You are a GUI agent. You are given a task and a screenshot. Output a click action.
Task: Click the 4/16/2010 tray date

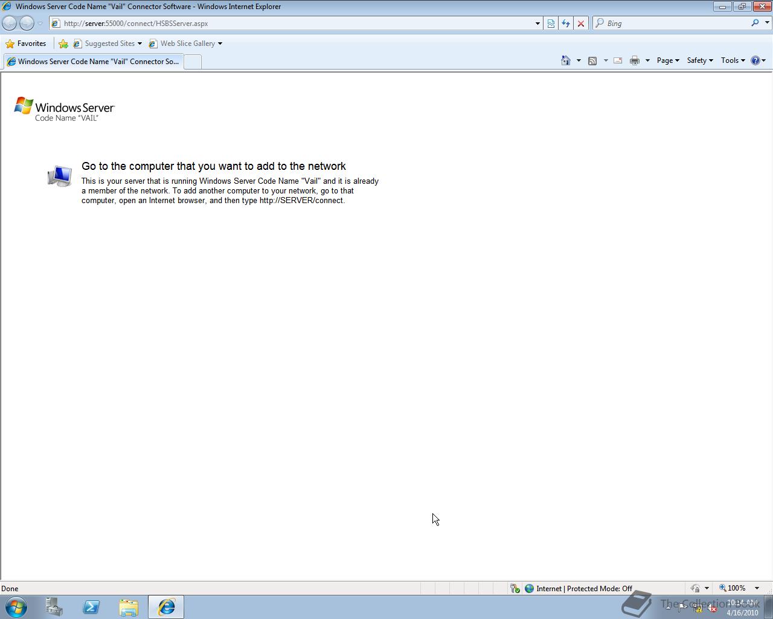[x=742, y=613]
